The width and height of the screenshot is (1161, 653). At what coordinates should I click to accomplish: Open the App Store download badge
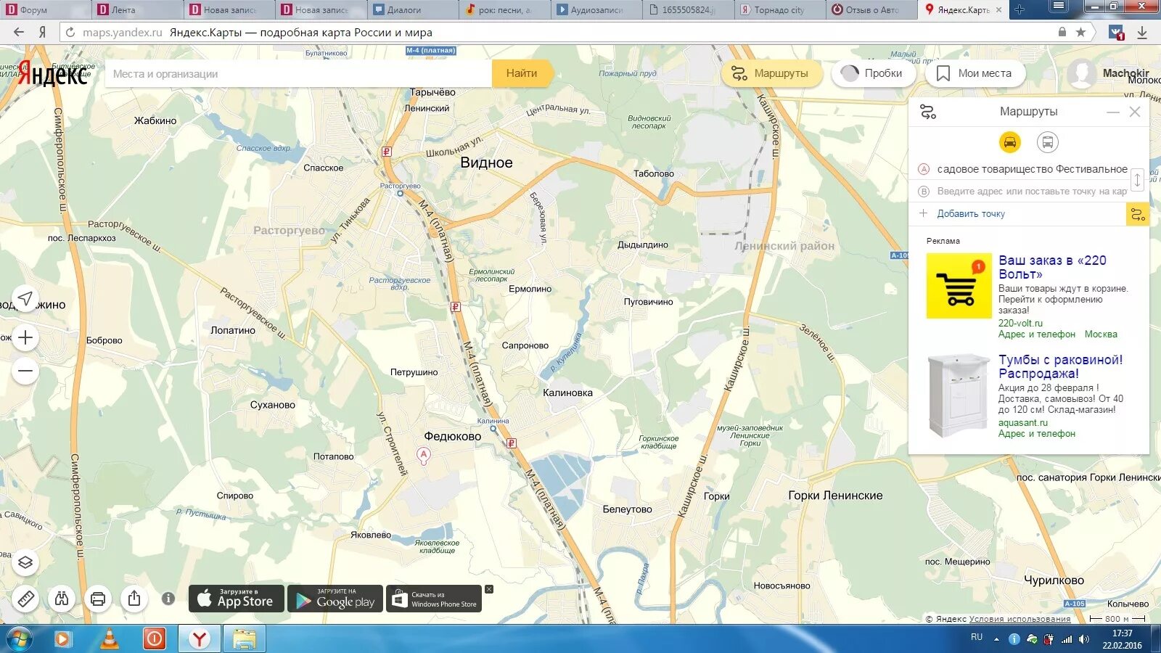click(x=237, y=599)
